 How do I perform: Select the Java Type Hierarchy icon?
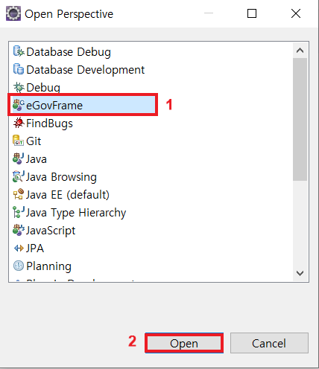(x=19, y=212)
